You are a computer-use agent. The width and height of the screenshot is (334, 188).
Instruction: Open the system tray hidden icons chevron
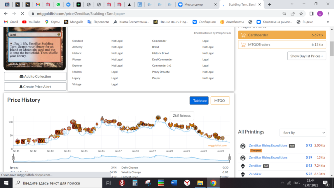282,183
